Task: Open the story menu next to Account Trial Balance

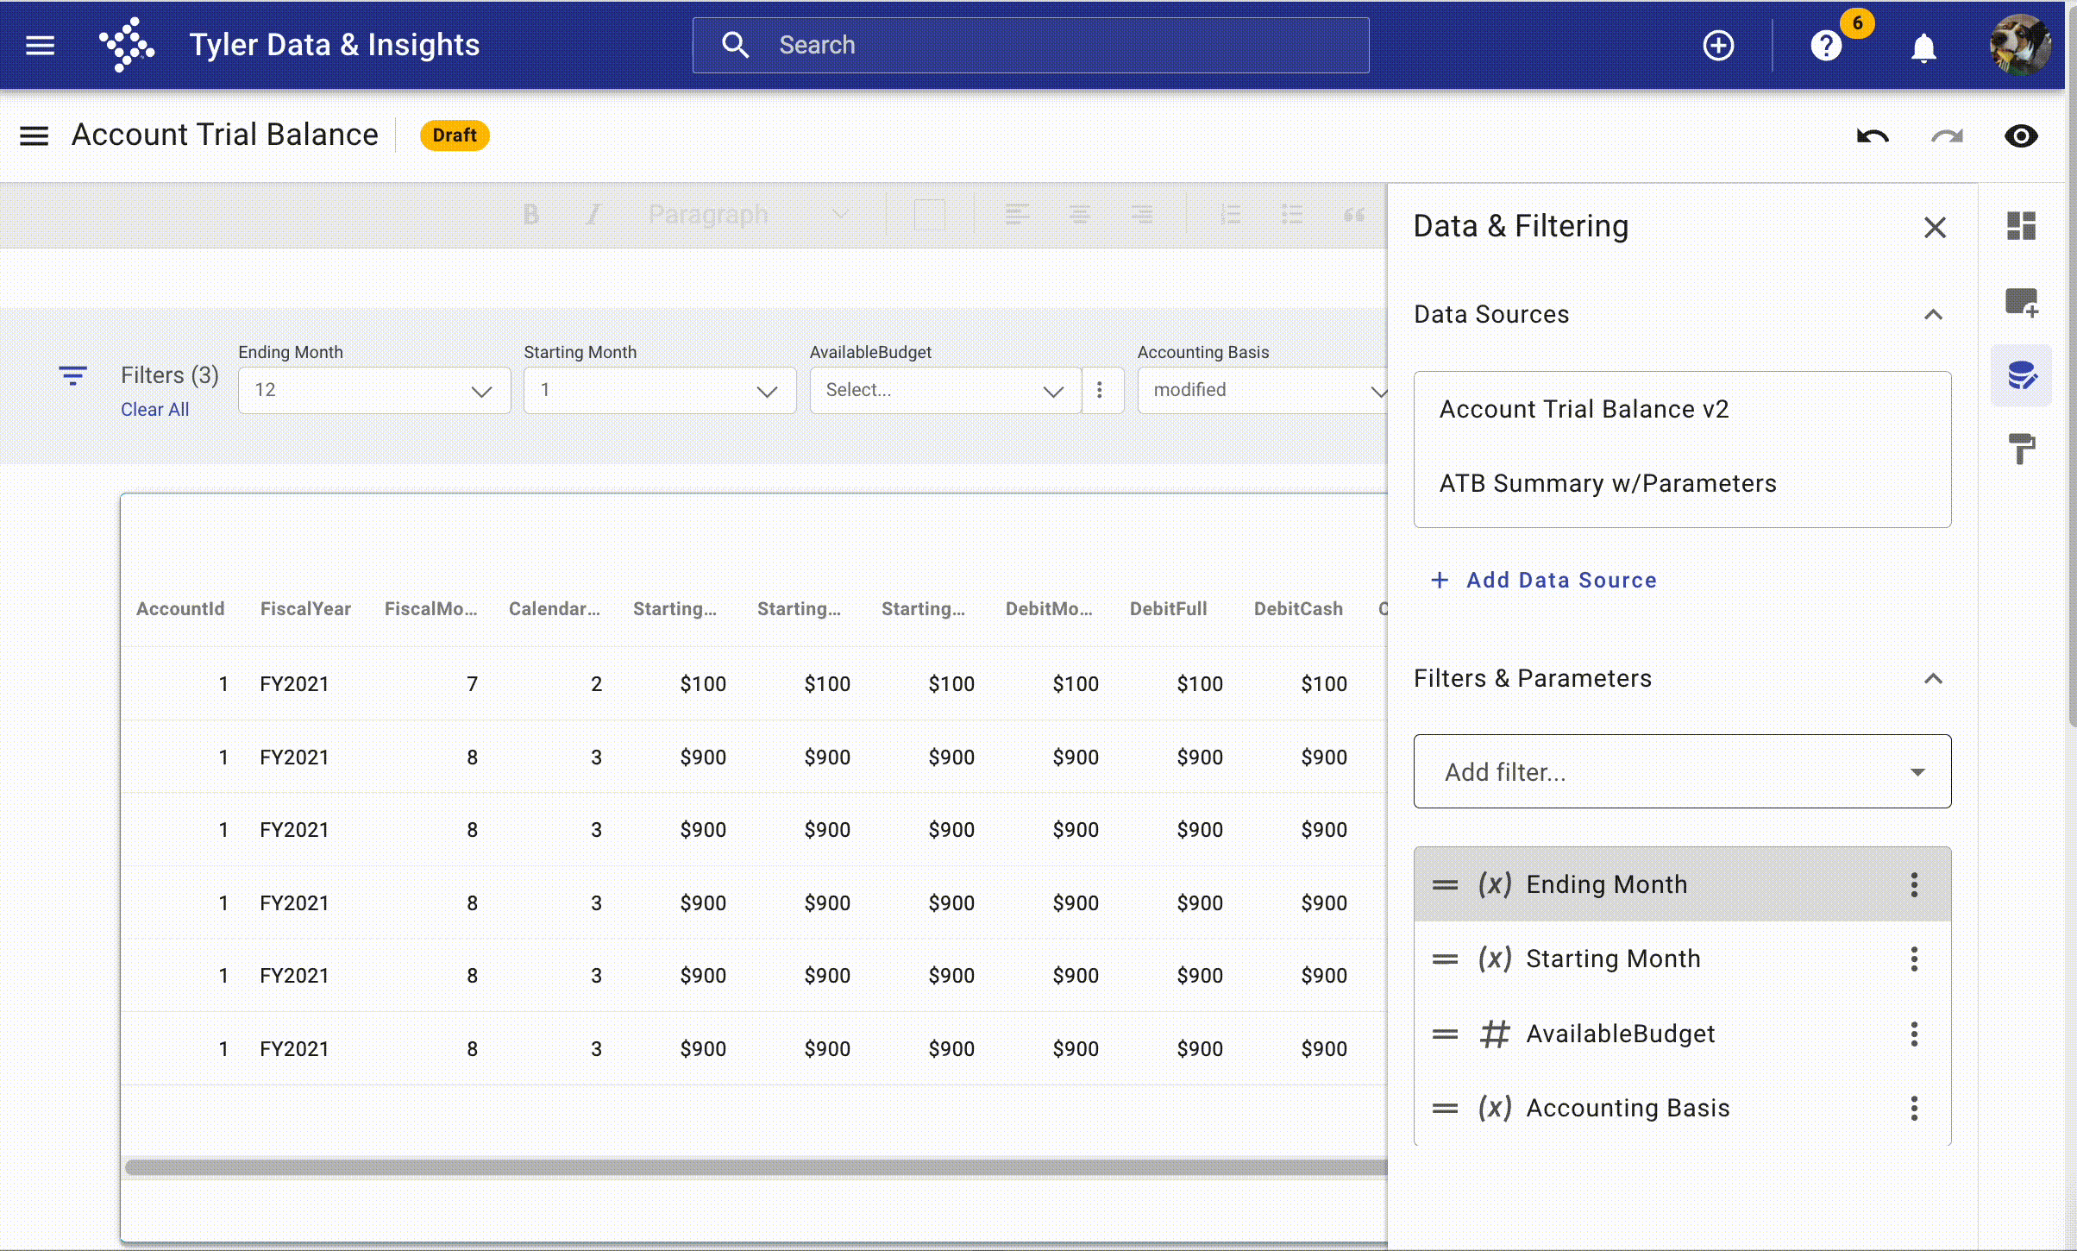Action: pos(35,135)
